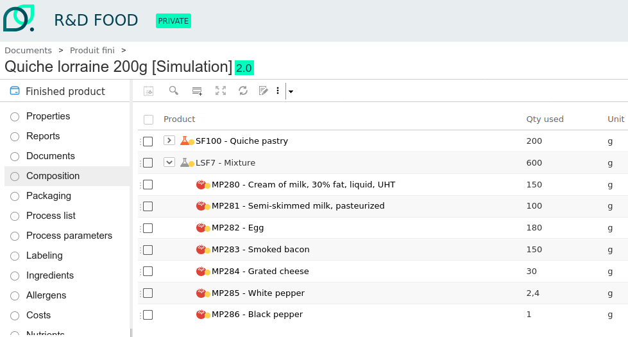Click the 2,4 quantity of White pepper
Screen dimensions: 628x337
(x=532, y=293)
